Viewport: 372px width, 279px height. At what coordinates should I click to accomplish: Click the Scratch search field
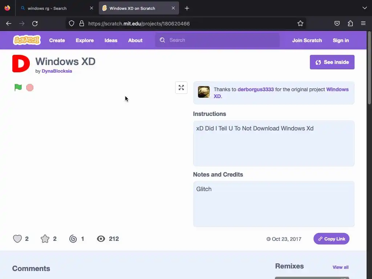tap(217, 40)
